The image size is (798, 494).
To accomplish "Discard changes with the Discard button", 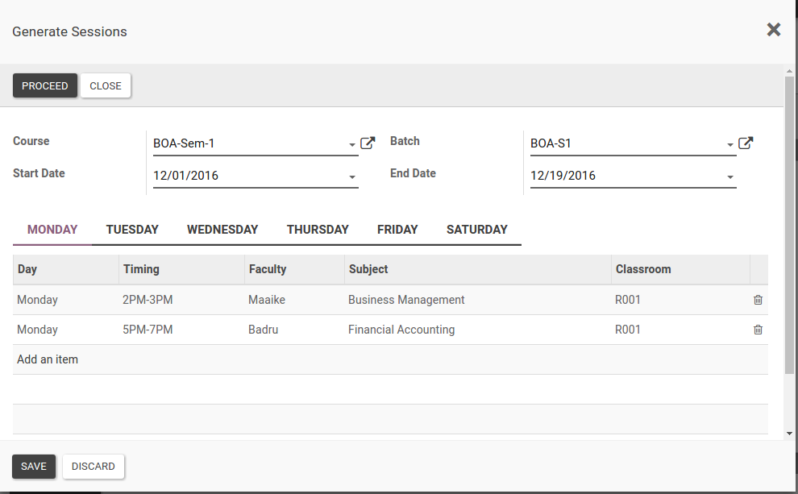I will [94, 467].
